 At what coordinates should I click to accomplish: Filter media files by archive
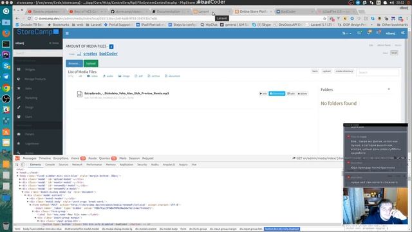coord(154,76)
